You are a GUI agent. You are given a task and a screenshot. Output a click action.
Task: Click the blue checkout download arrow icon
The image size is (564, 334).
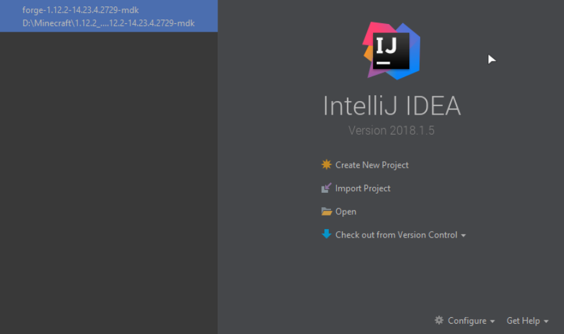point(326,234)
